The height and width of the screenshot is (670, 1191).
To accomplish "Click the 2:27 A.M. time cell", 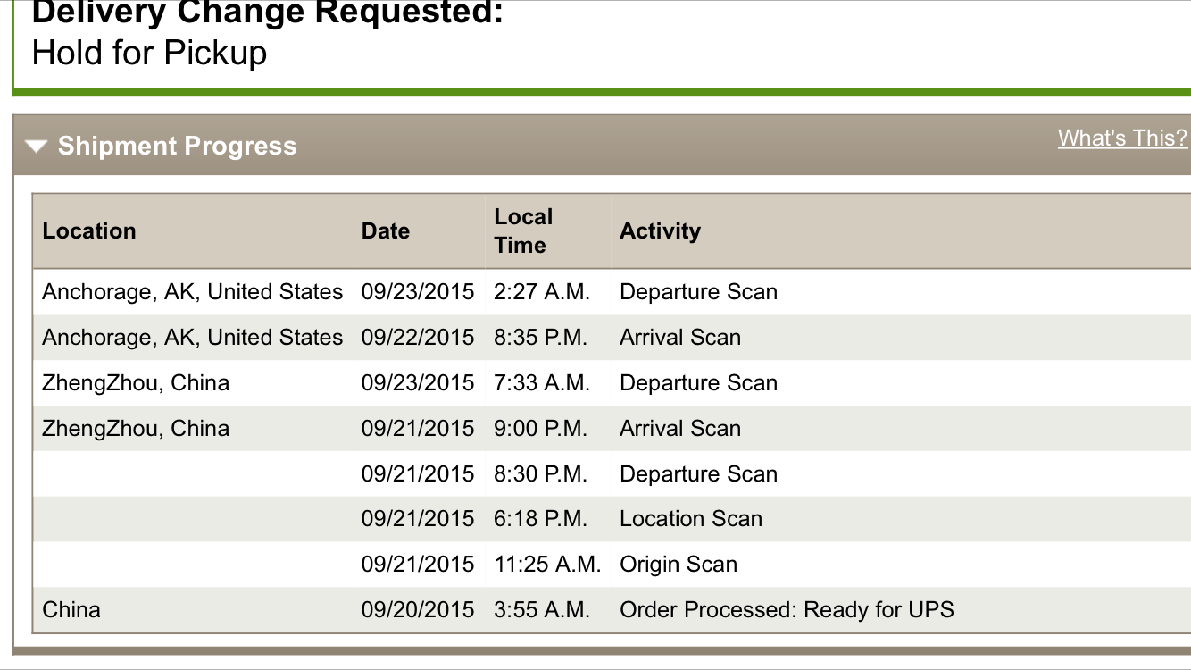I will pyautogui.click(x=542, y=292).
